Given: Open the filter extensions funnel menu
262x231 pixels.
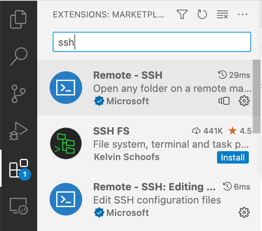Looking at the screenshot, I should click(182, 14).
